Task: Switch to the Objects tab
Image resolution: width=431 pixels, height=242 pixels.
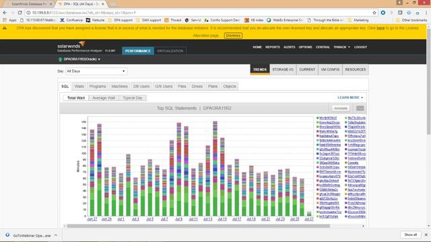Action: click(230, 86)
